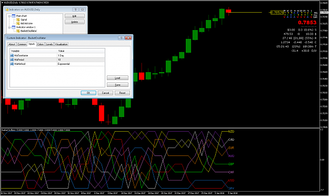
Task: Confirm the dialog with OK
Action: [88, 93]
